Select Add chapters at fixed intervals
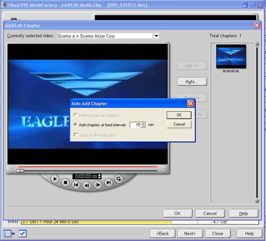Viewport: 266px width, 241px height. (100, 125)
